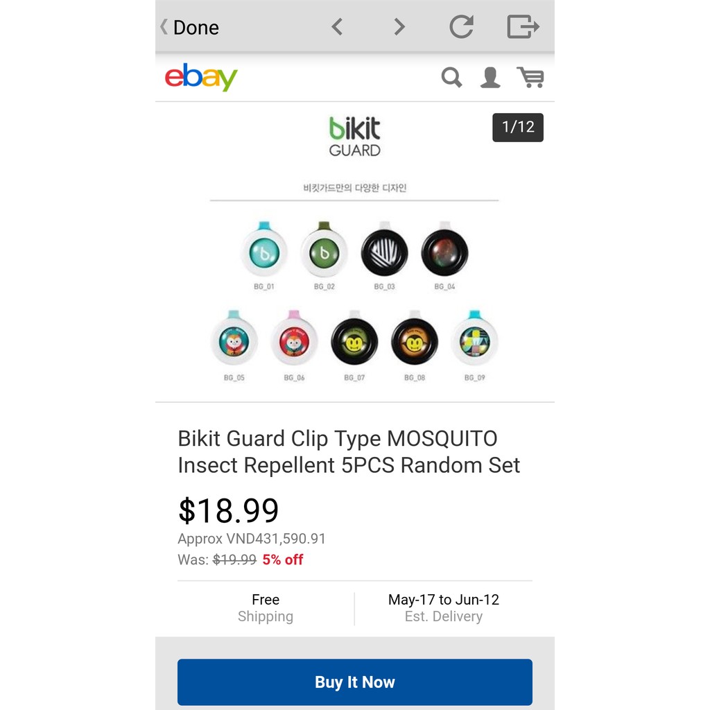Viewport: 710px width, 710px height.
Task: Reload the page with the refresh icon
Action: 461,26
